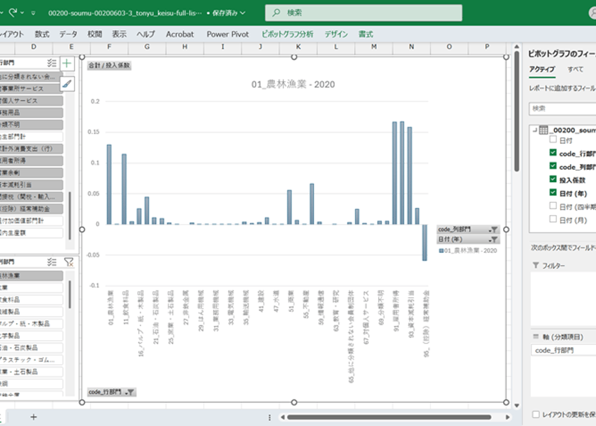The image size is (596, 426).
Task: Select the 分類不明 slicer item
Action: [31, 125]
